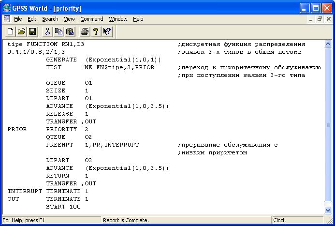Click the GPSS World title bar app icon

coord(7,8)
